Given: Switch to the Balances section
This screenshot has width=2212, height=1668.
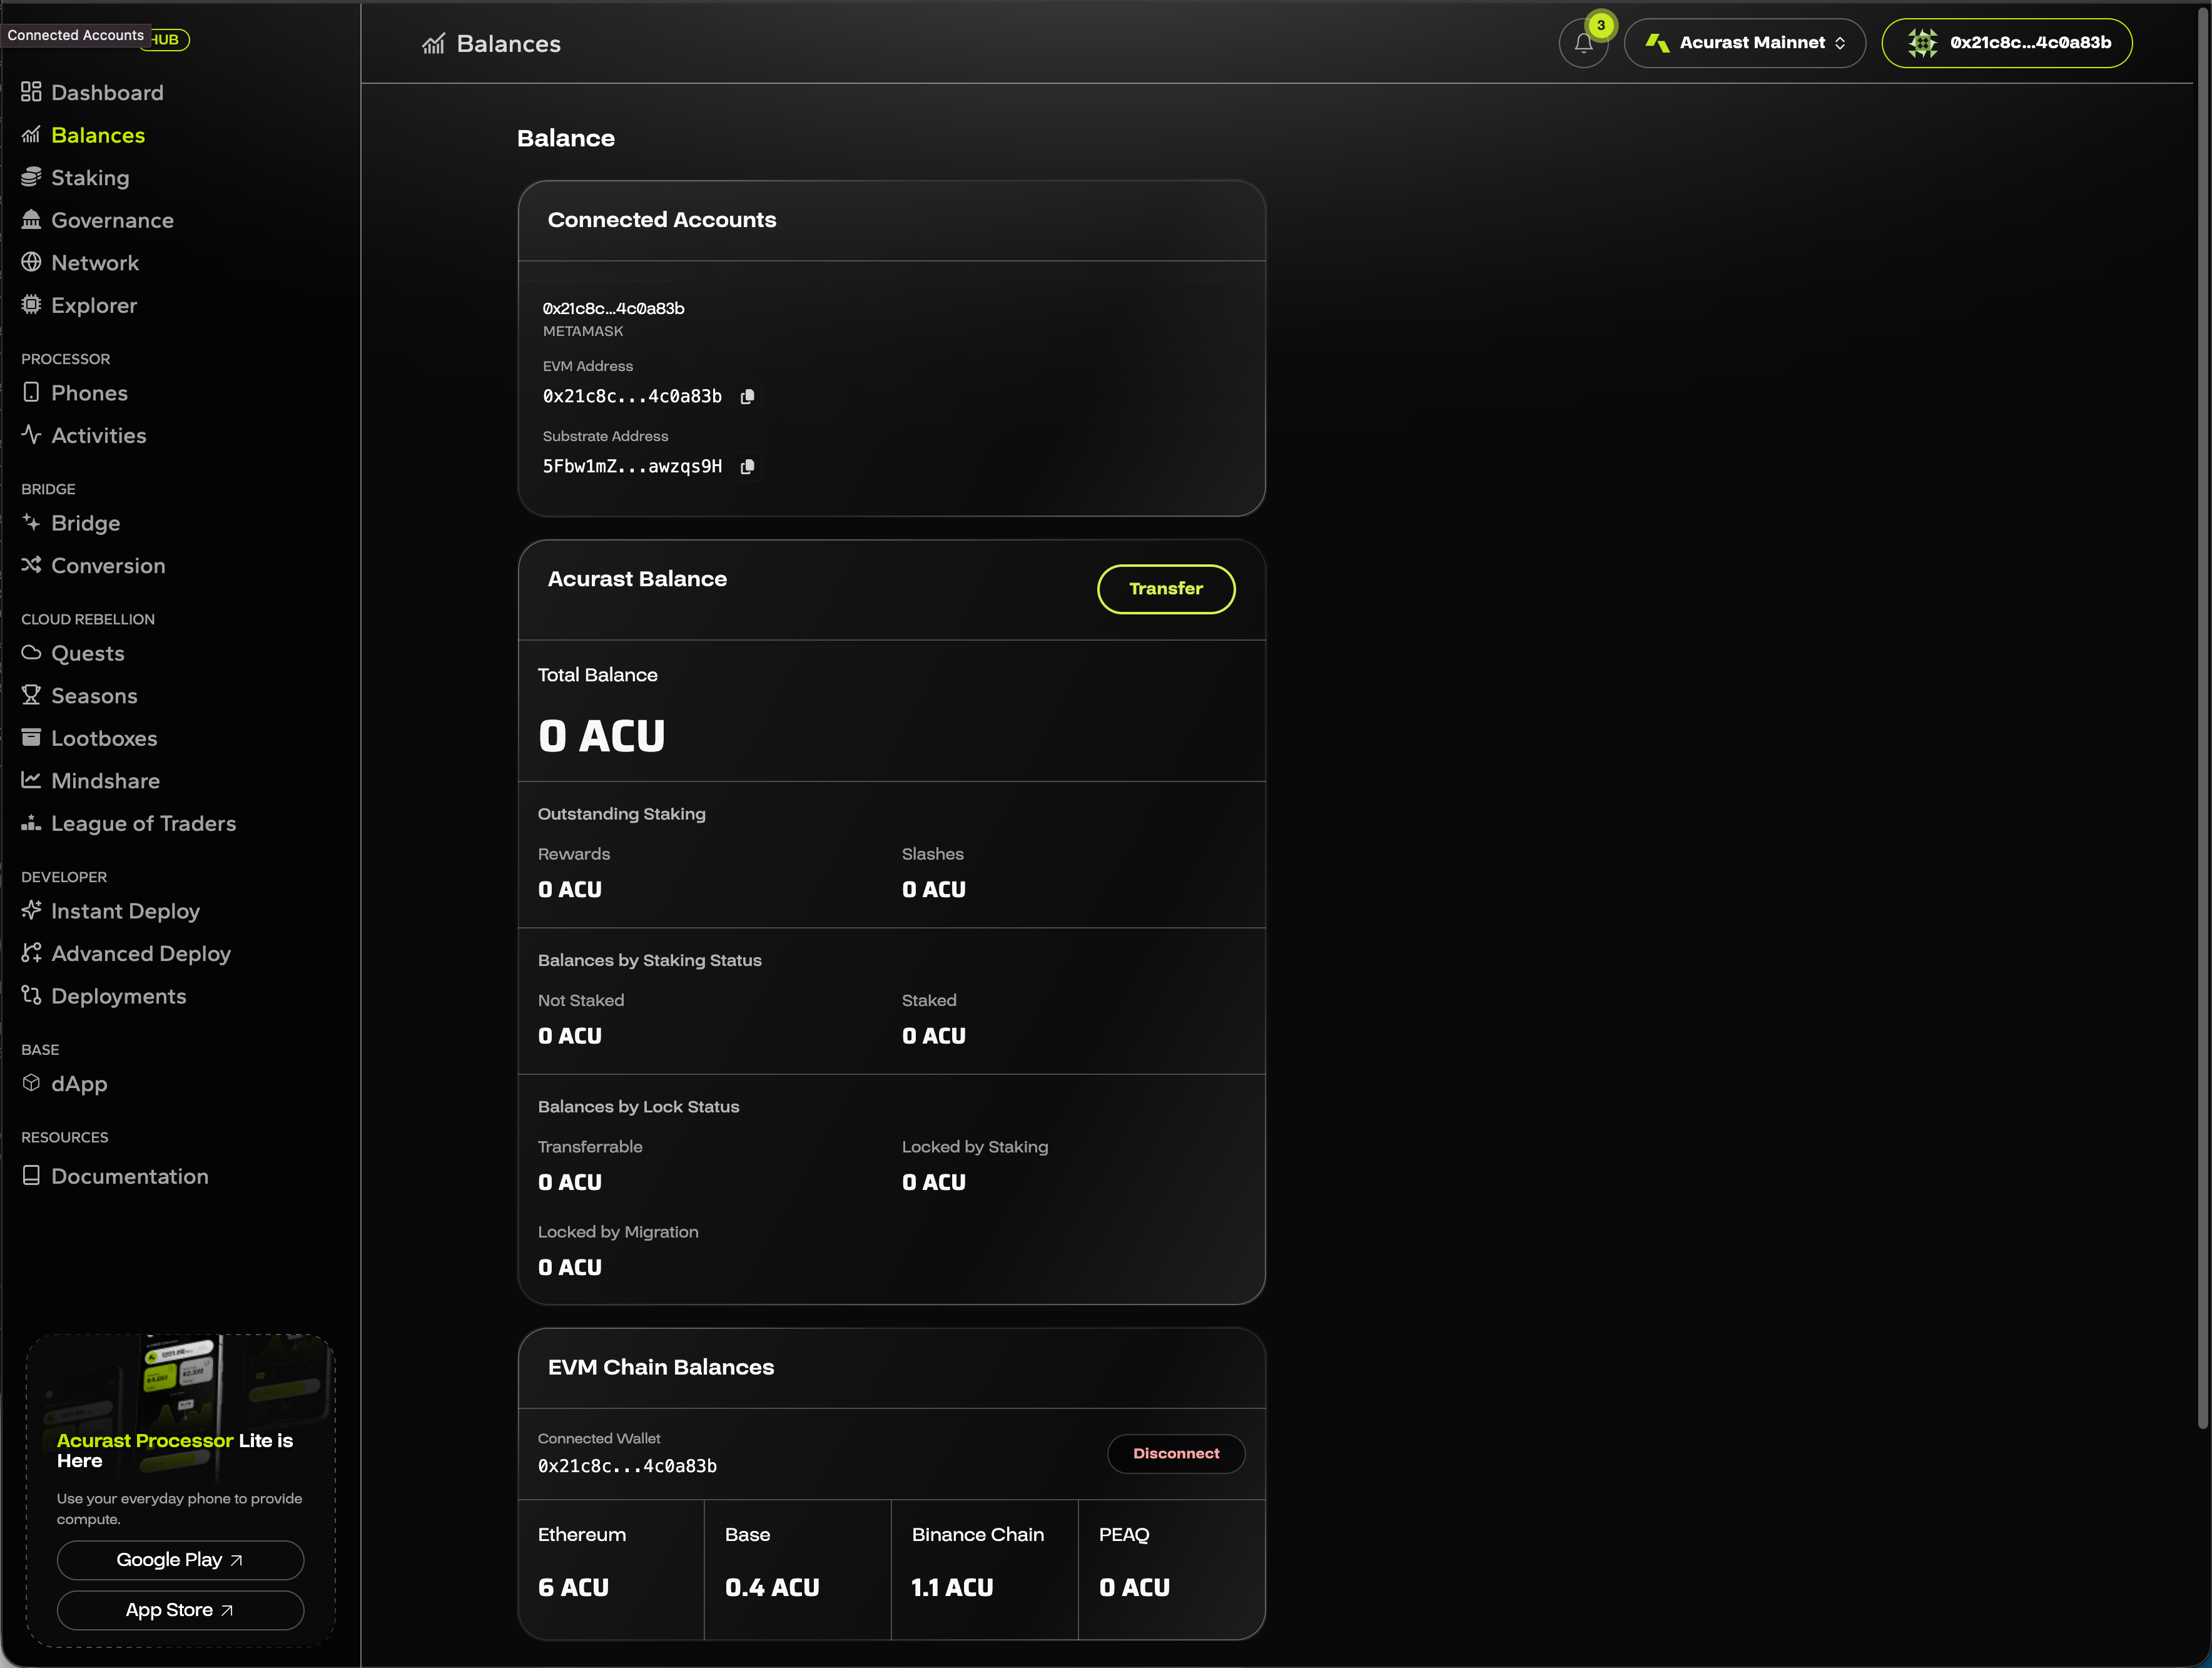Looking at the screenshot, I should coord(98,134).
